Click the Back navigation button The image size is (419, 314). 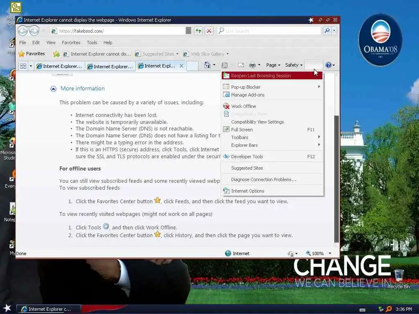coord(23,31)
